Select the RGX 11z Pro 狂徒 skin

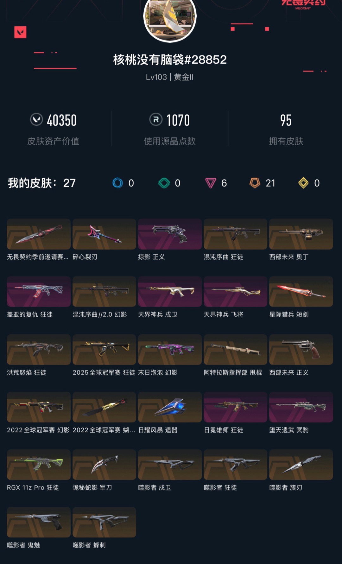click(39, 465)
